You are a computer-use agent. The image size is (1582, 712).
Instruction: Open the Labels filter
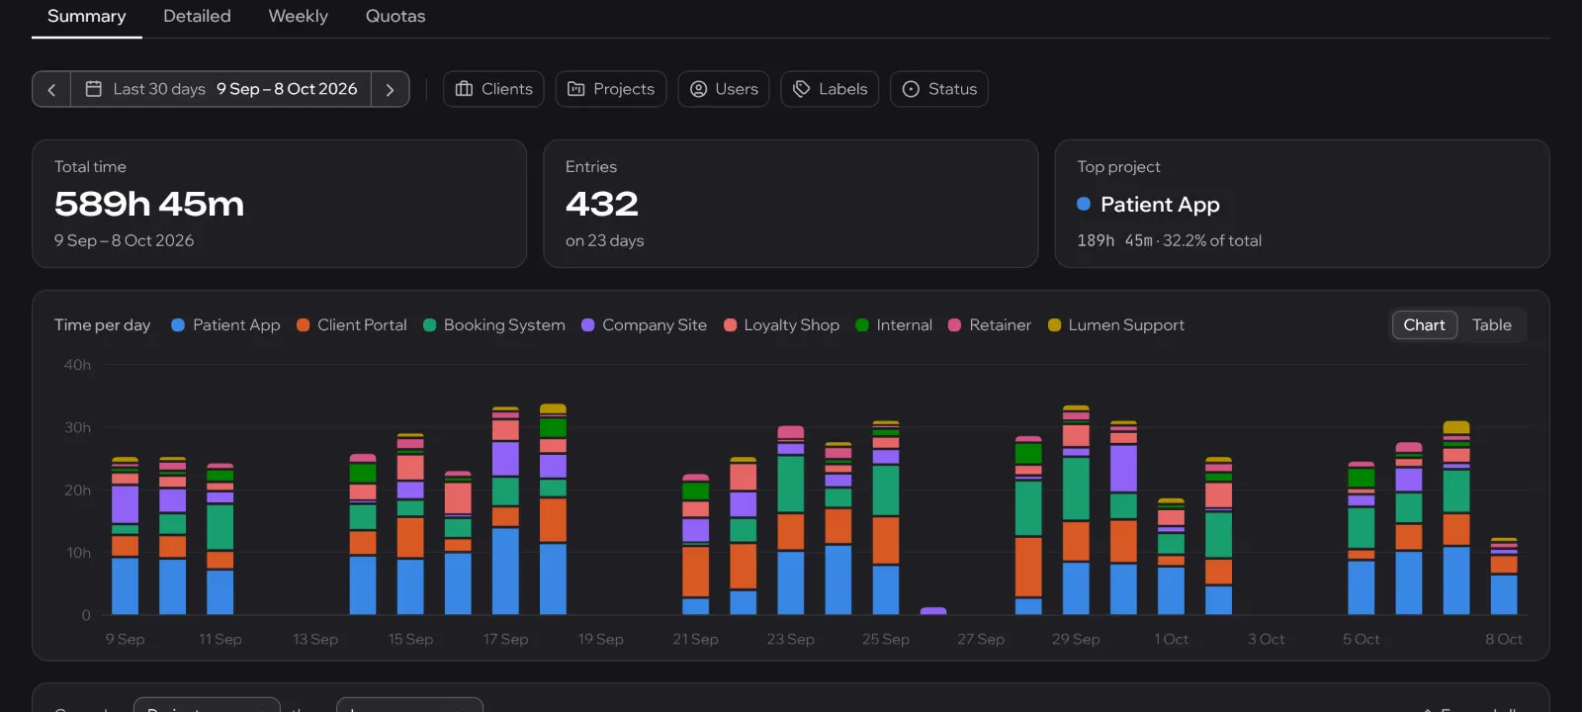(x=830, y=89)
